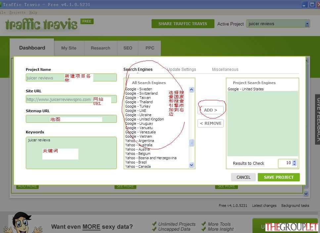Decrease the Results to Check value

[x=294, y=164]
